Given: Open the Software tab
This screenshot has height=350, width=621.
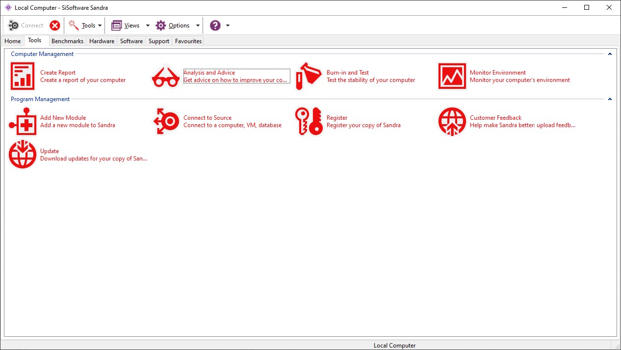Looking at the screenshot, I should (x=131, y=41).
